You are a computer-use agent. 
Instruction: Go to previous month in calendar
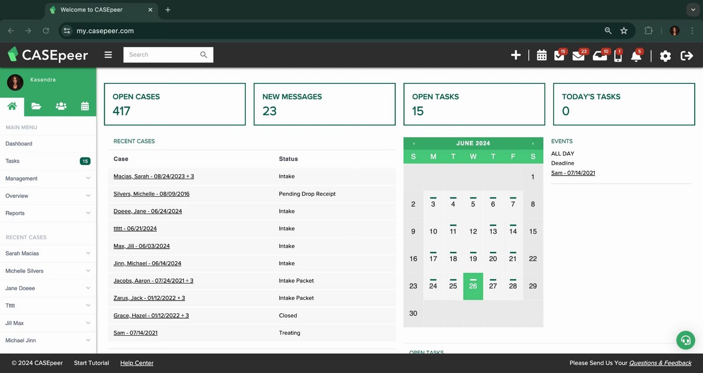click(413, 144)
